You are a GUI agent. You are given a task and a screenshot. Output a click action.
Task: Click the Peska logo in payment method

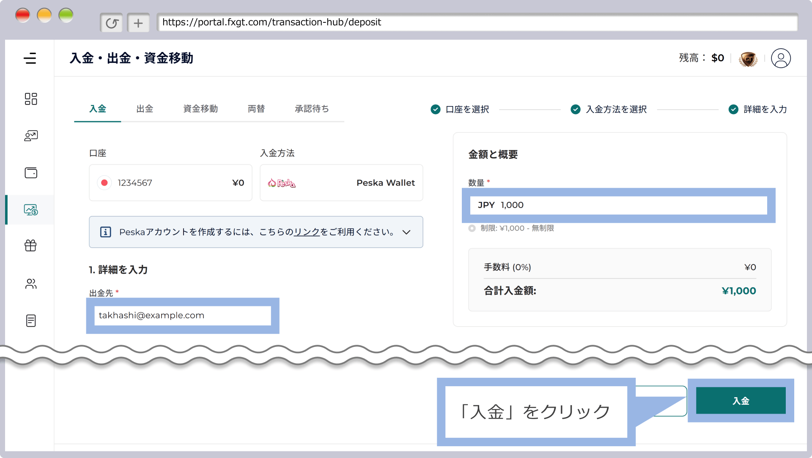[x=282, y=183]
